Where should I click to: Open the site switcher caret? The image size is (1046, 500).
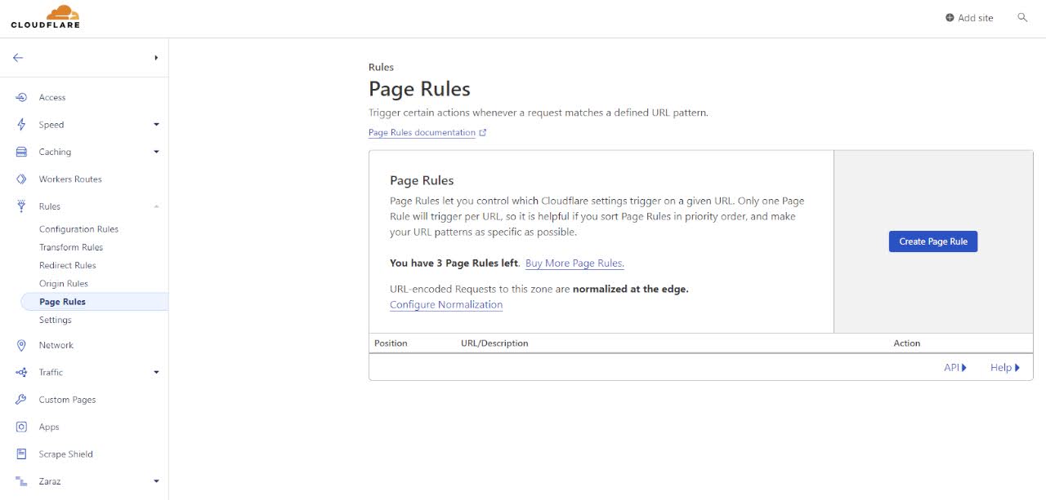click(156, 58)
